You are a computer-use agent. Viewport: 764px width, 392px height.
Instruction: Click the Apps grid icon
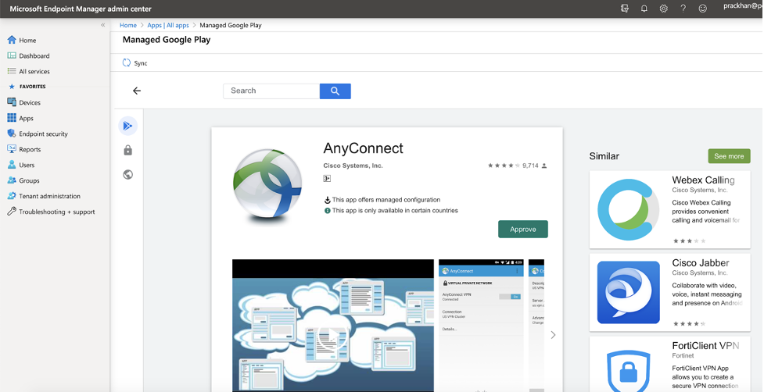[12, 118]
